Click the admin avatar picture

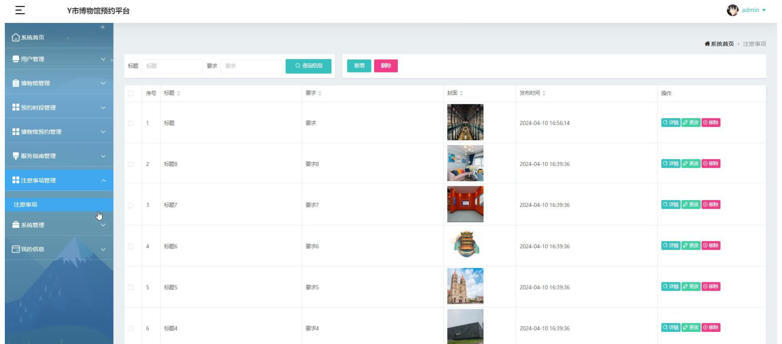(x=733, y=10)
